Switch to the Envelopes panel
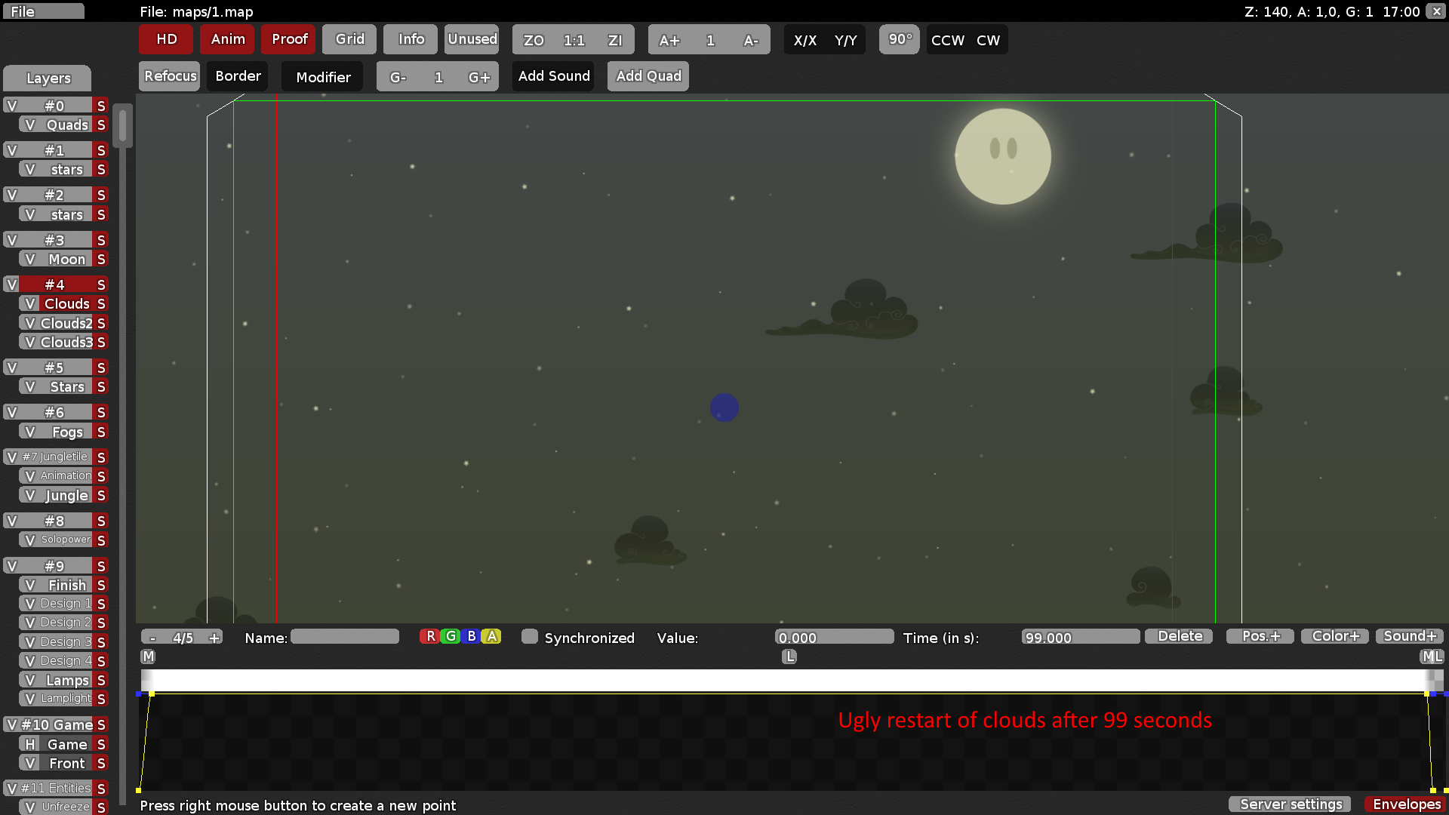Screen dimensions: 1449x815 [x=1406, y=804]
